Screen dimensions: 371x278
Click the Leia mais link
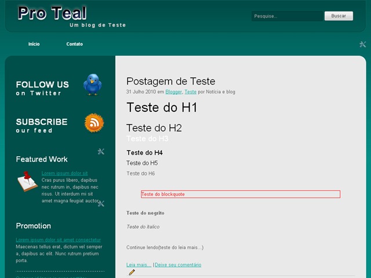point(139,265)
